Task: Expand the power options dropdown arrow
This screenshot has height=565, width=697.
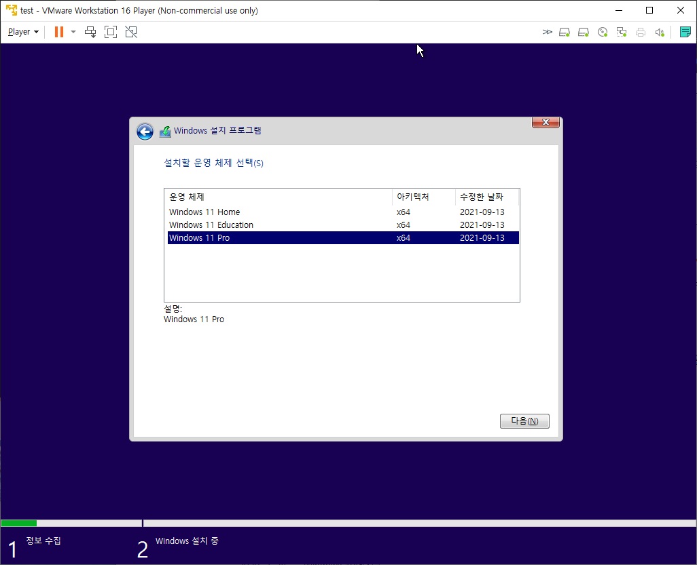Action: [73, 32]
